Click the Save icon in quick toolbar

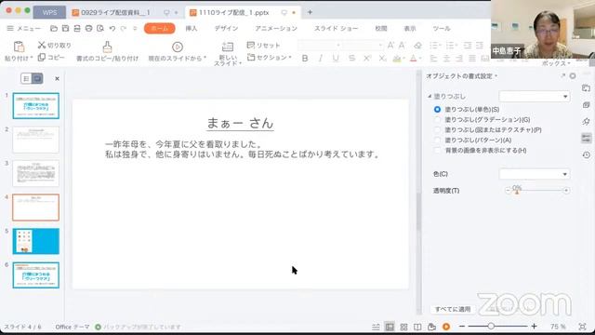[66, 29]
